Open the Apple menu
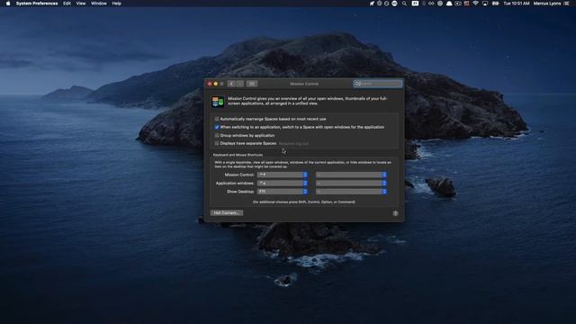Screen dimensions: 576x324 click(x=8, y=4)
